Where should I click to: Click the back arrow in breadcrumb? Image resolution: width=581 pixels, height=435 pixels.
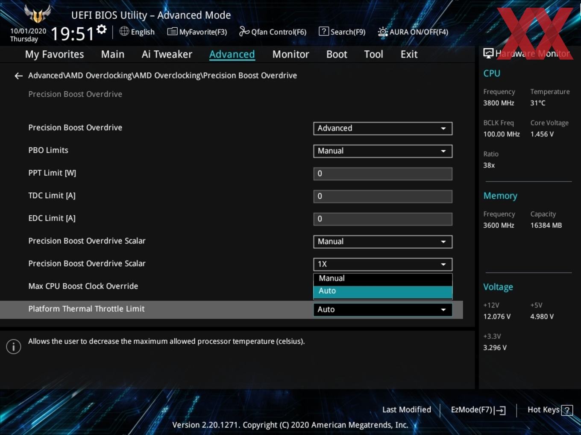pyautogui.click(x=18, y=76)
